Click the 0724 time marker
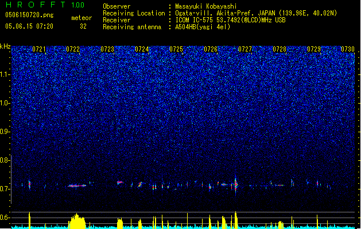Image resolution: width=361 pixels, height=229 pixels. click(x=142, y=49)
